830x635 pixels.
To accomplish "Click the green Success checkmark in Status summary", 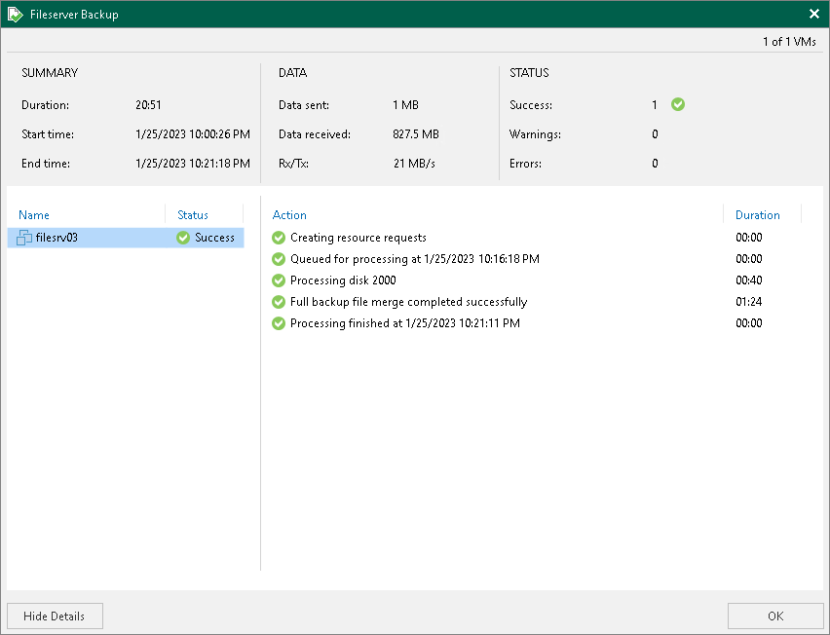I will [x=678, y=105].
